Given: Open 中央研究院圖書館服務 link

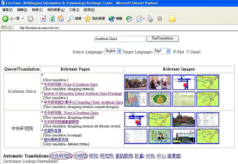Looking at the screenshot, I should 61,122.
